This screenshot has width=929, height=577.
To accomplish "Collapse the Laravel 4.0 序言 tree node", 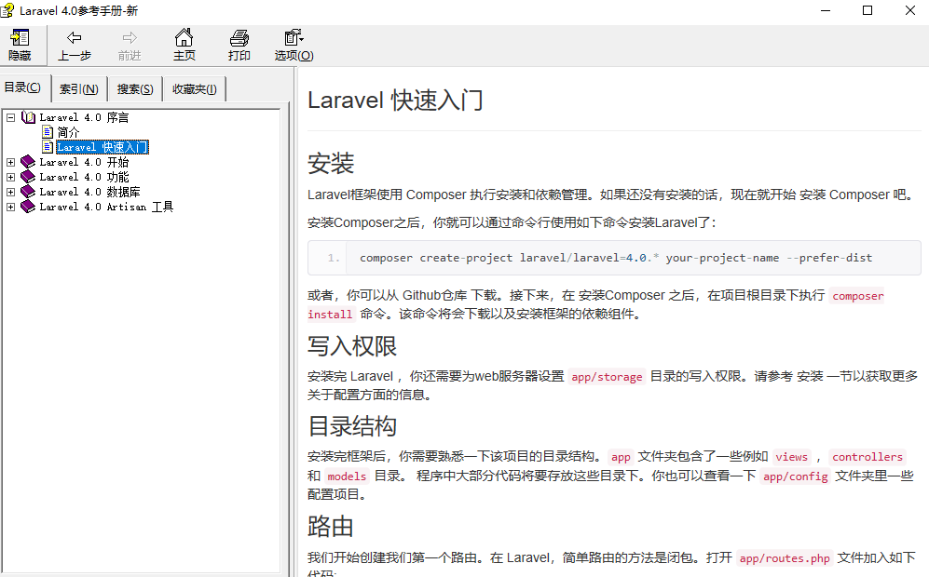I will (11, 118).
